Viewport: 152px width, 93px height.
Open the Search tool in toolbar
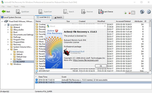tap(69, 12)
